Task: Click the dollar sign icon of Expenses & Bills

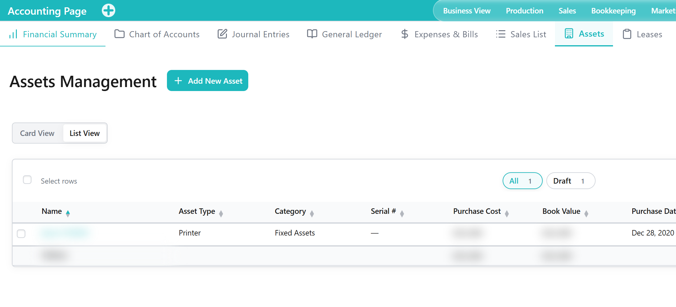Action: tap(404, 34)
